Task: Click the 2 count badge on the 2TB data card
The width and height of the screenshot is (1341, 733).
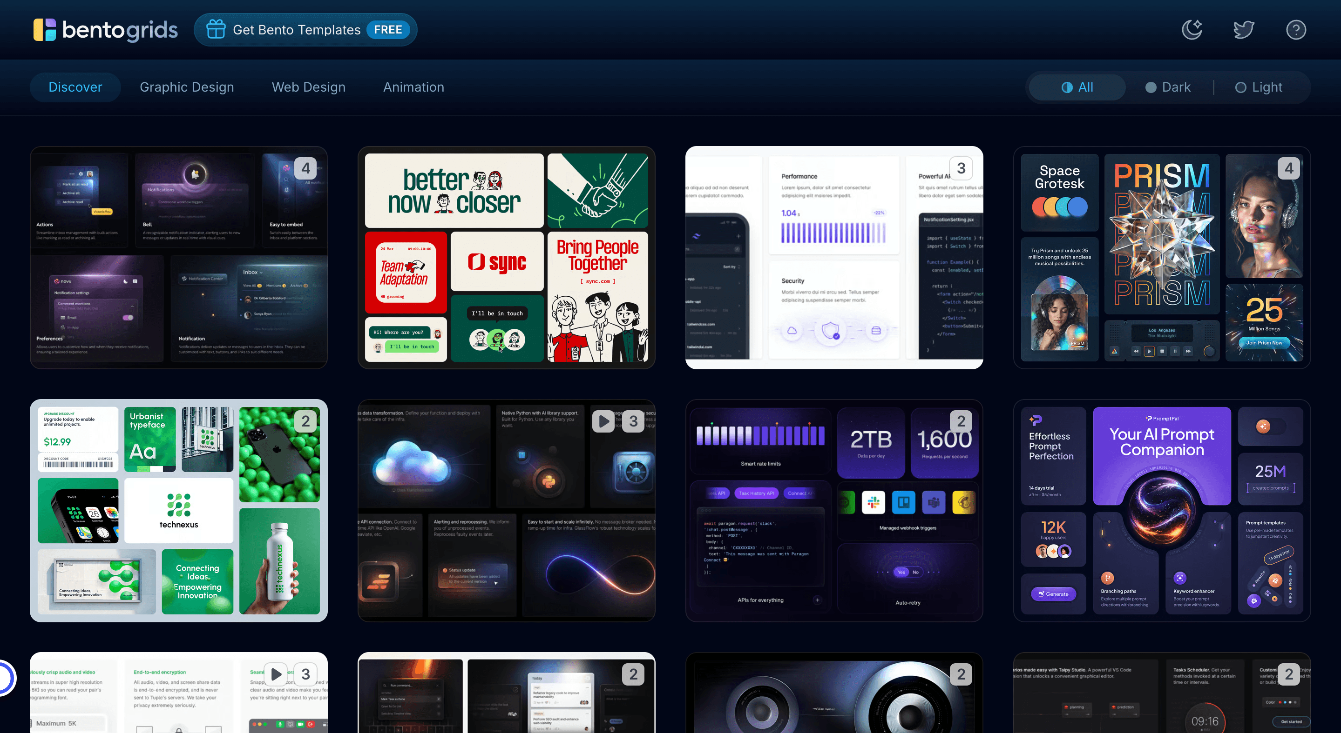Action: pyautogui.click(x=961, y=421)
